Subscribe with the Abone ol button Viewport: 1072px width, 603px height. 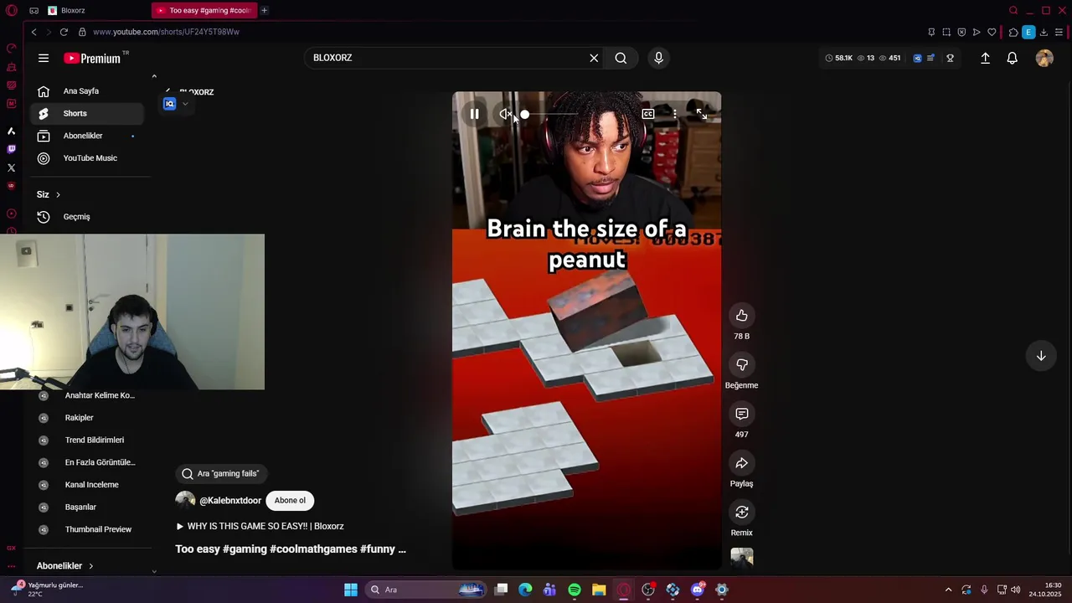pos(290,501)
